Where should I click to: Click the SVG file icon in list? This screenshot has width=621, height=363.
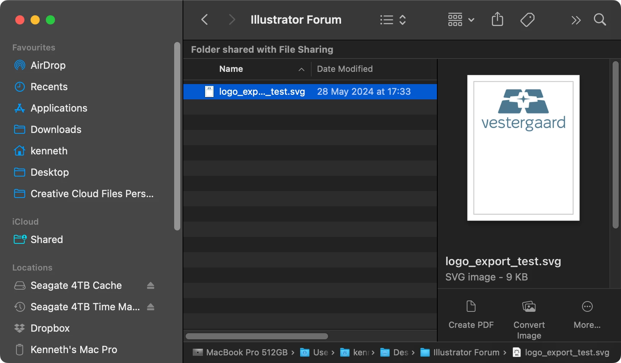pos(209,92)
